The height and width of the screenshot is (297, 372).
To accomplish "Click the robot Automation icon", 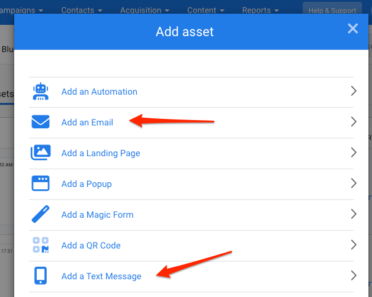I will coord(40,91).
